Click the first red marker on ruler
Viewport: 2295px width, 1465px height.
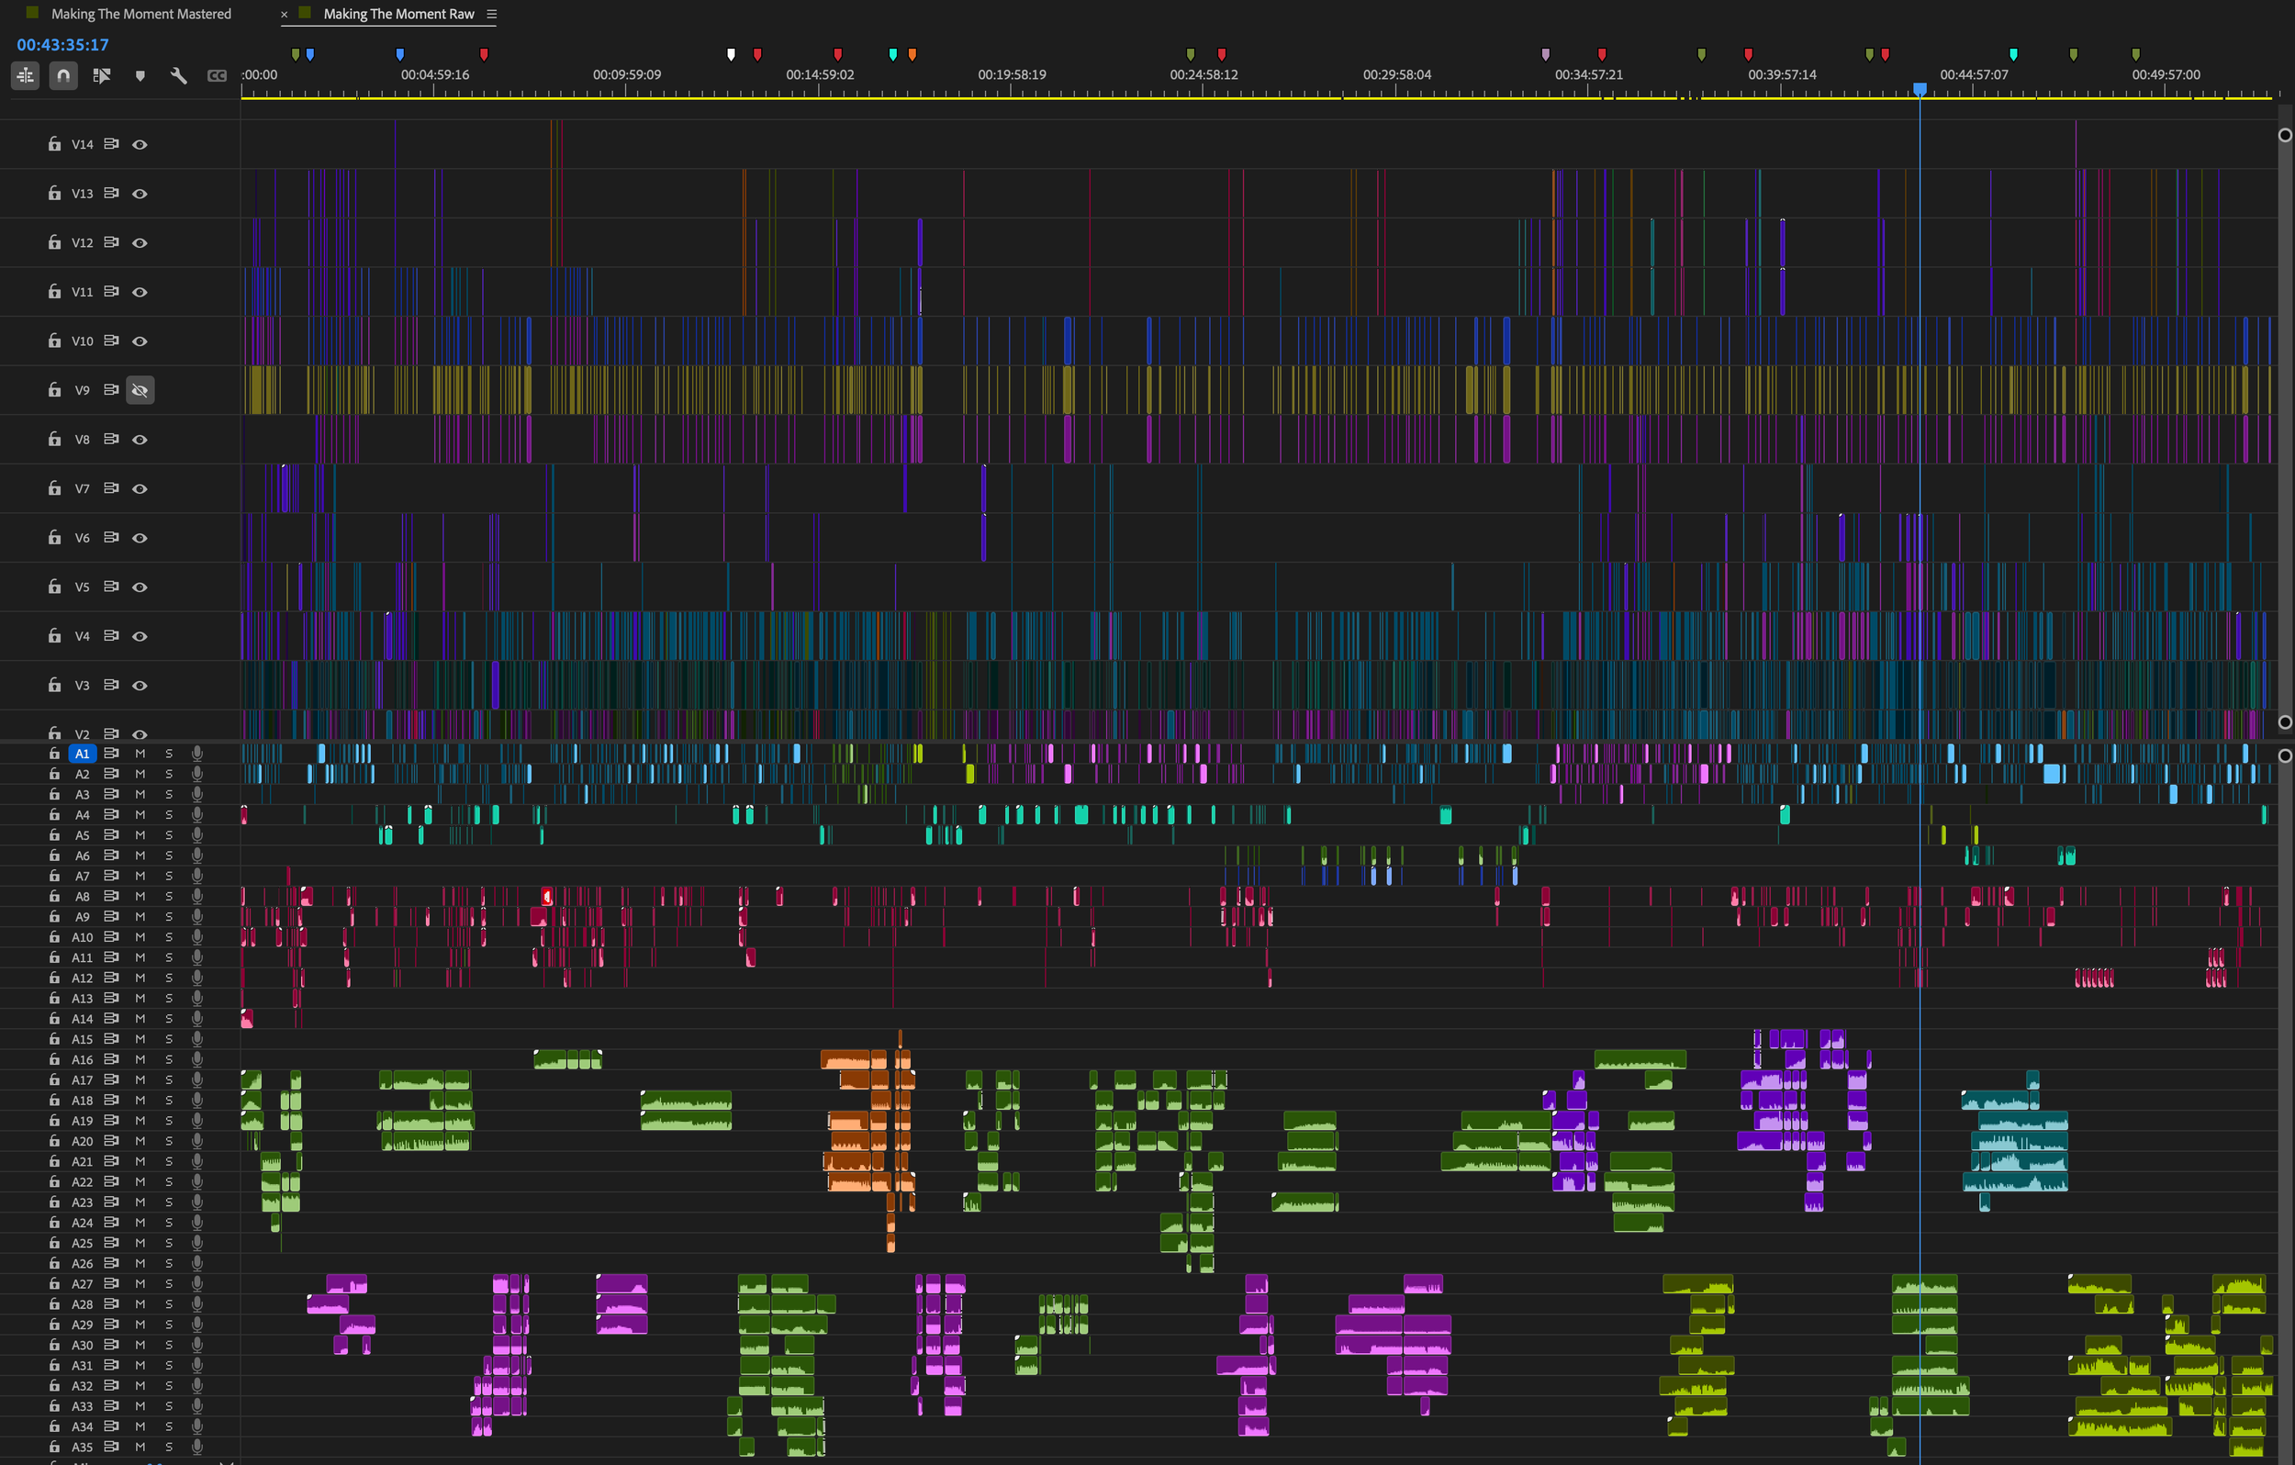[x=484, y=54]
